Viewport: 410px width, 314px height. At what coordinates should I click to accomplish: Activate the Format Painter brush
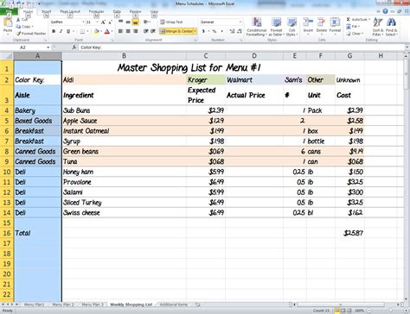[18, 34]
